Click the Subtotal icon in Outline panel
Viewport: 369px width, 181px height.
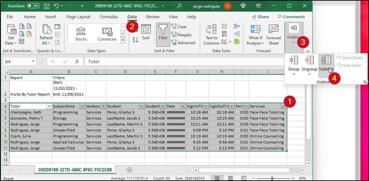(326, 60)
